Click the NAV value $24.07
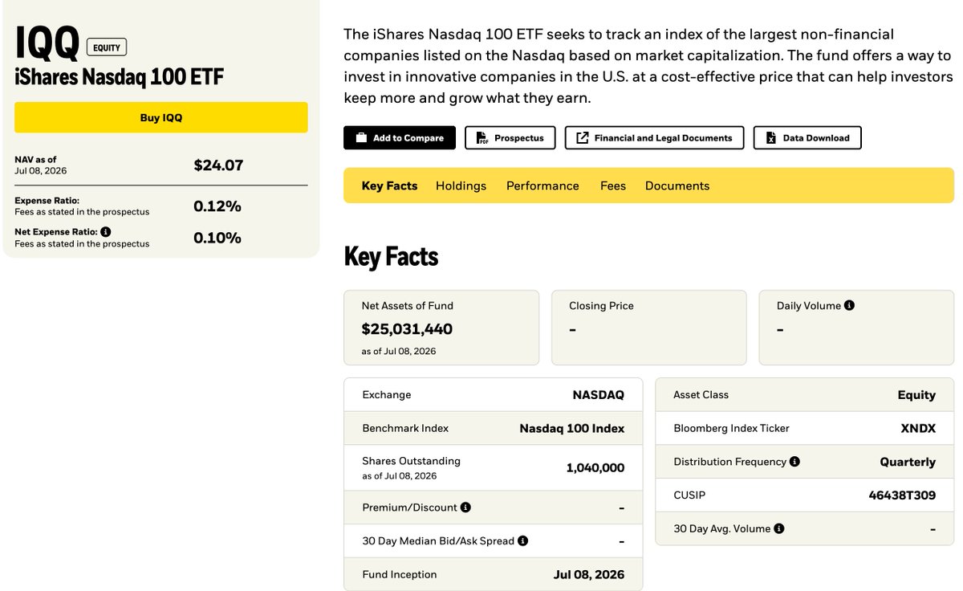This screenshot has width=963, height=591. tap(218, 165)
